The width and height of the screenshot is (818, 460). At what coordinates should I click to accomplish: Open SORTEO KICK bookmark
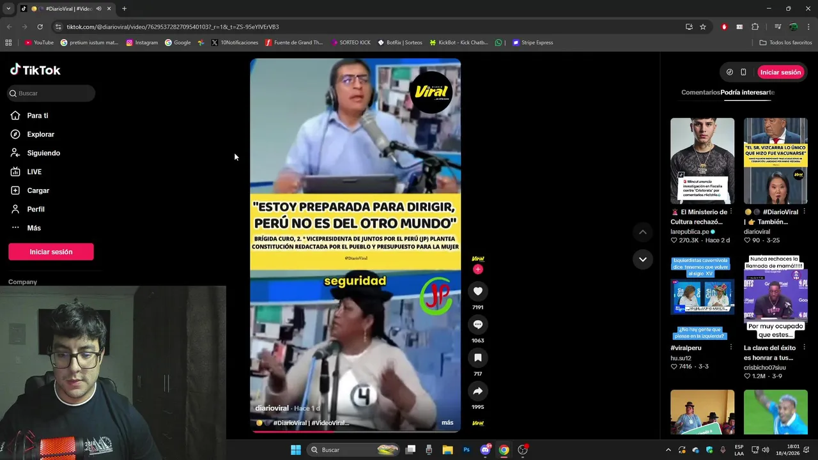pos(351,43)
